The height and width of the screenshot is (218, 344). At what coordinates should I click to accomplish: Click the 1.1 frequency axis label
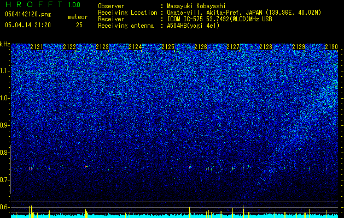click(4, 71)
